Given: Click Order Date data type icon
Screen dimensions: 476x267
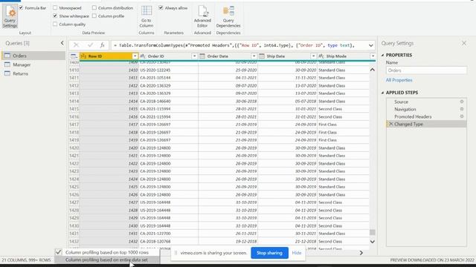Looking at the screenshot, I should (x=202, y=56).
